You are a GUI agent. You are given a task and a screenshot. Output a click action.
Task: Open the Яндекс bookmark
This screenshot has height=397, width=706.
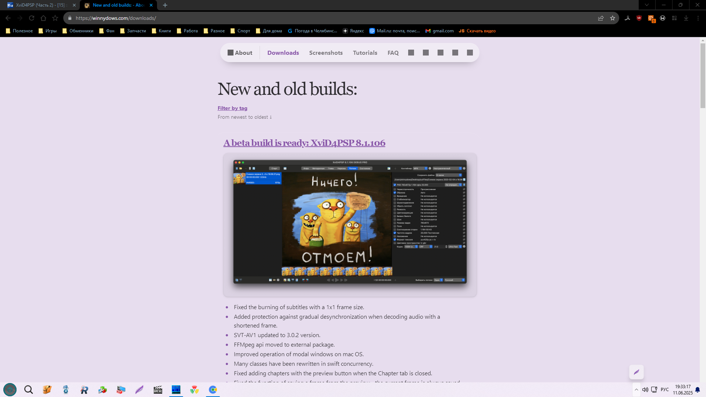(353, 31)
